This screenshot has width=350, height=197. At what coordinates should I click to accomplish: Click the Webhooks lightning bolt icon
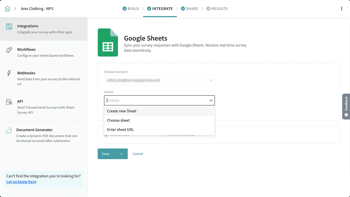tap(9, 73)
